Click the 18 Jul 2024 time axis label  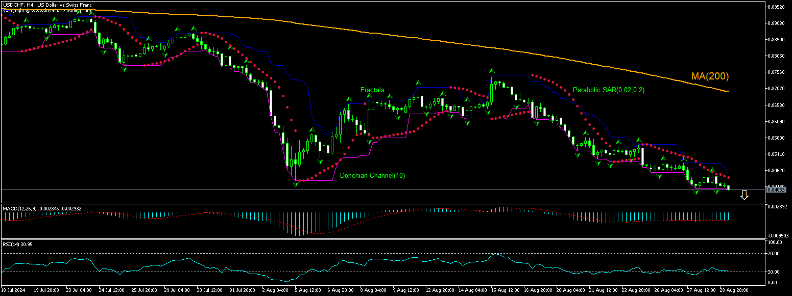point(14,289)
